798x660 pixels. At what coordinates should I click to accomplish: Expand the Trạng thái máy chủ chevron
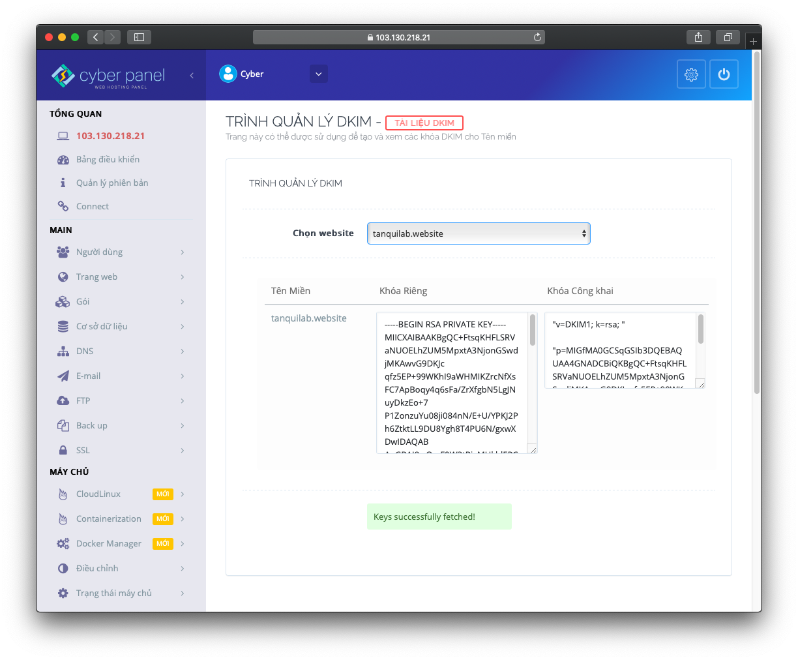pyautogui.click(x=183, y=593)
